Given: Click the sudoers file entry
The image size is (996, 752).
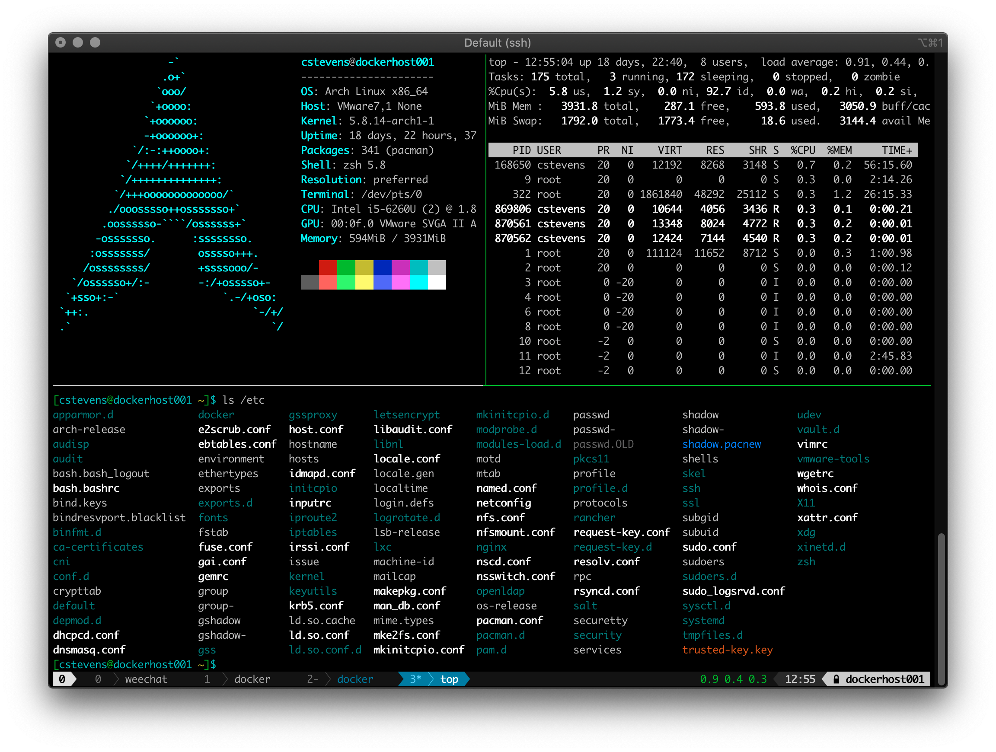Looking at the screenshot, I should [703, 561].
